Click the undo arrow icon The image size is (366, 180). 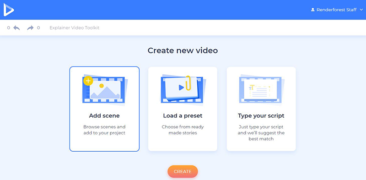coord(16,28)
